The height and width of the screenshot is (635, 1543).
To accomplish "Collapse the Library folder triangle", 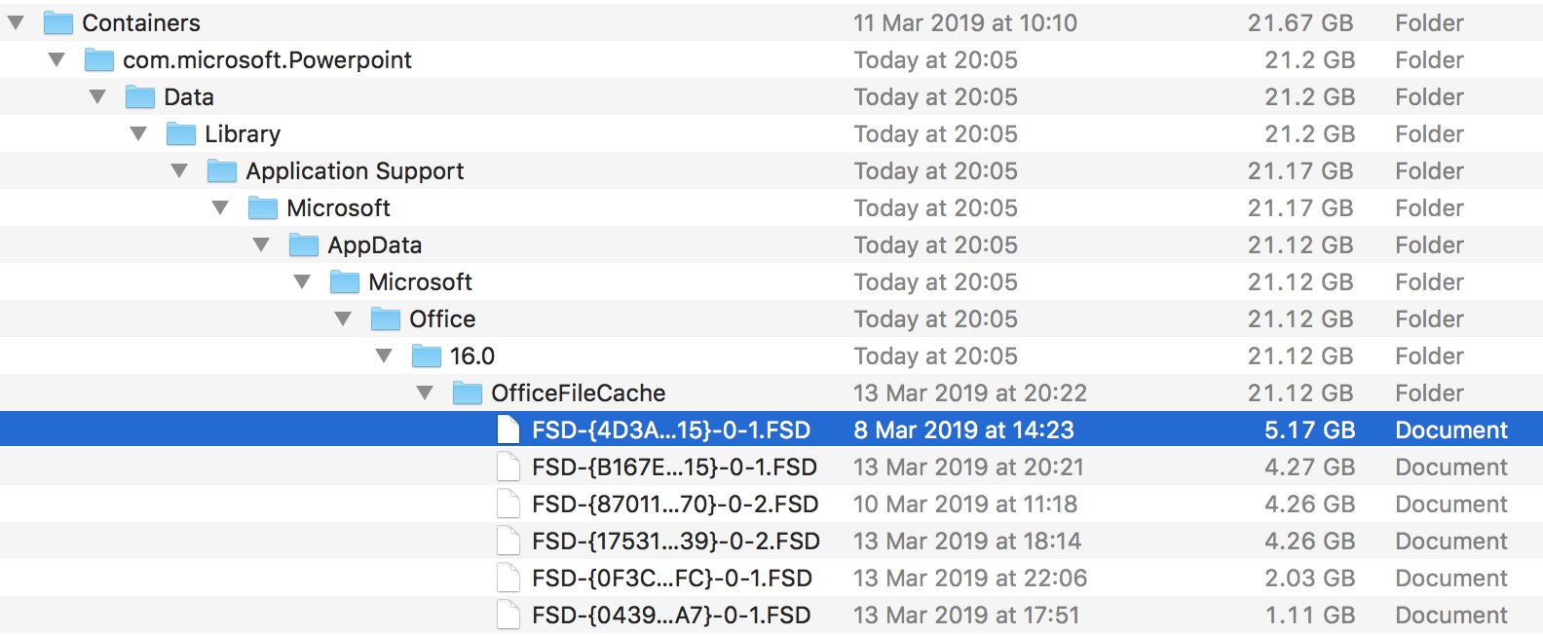I will (138, 133).
